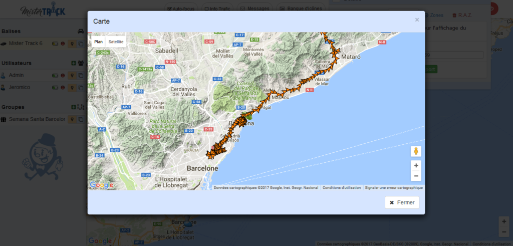Add a user with green plus beside Utilisateurs
This screenshot has height=246, width=513.
pyautogui.click(x=74, y=63)
